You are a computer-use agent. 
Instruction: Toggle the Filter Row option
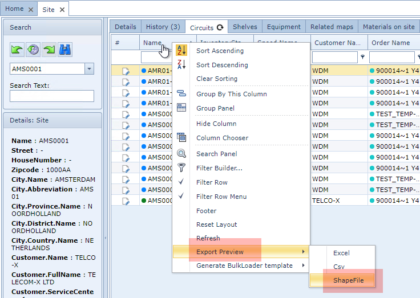click(212, 182)
